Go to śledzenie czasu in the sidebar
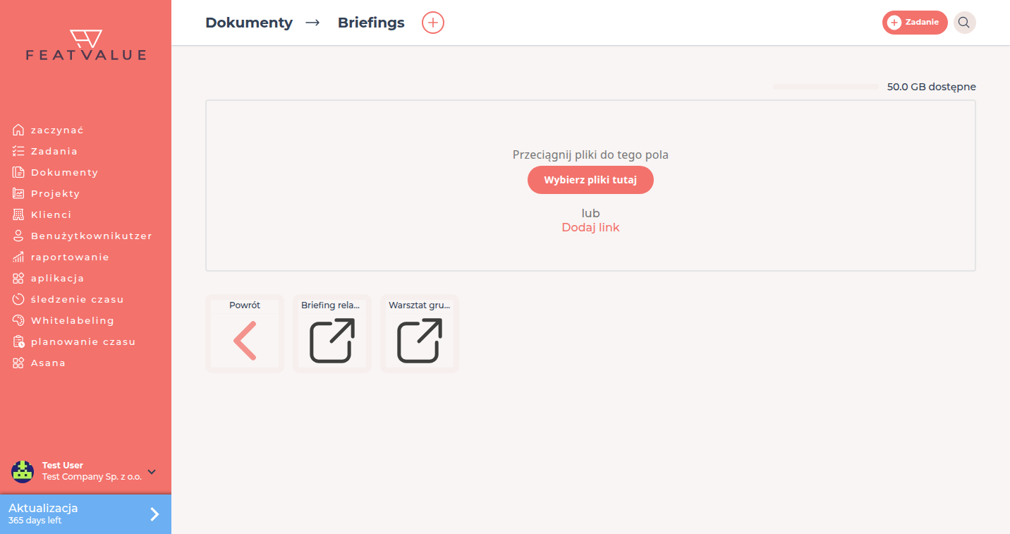 [x=78, y=299]
